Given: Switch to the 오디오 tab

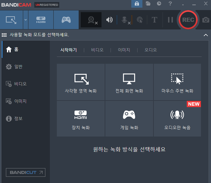Looking at the screenshot, I should click(x=151, y=50).
